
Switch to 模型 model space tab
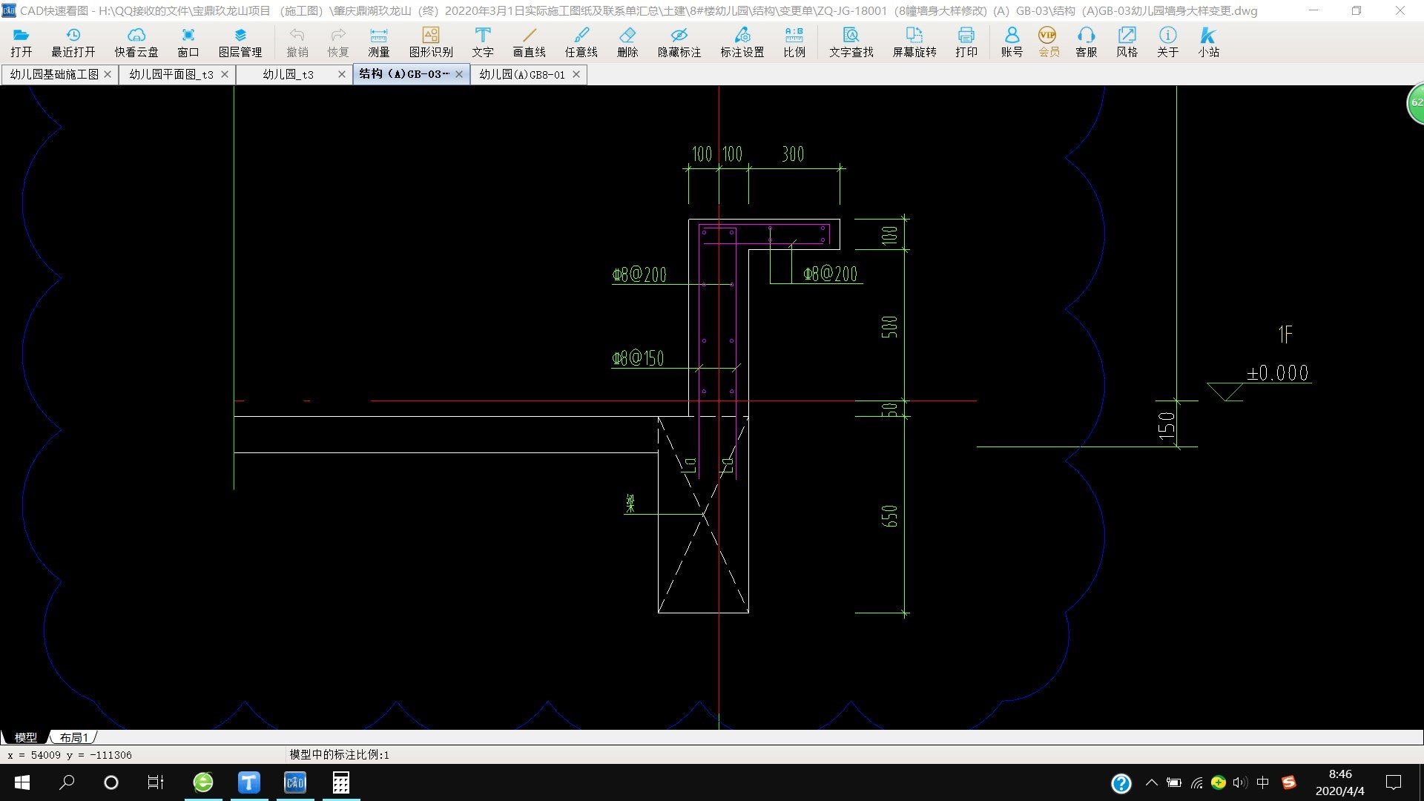[26, 737]
